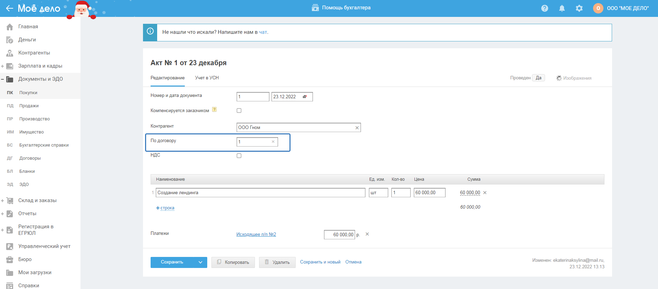
Task: Click the Документы и ЭДО folder icon
Action: 10,79
